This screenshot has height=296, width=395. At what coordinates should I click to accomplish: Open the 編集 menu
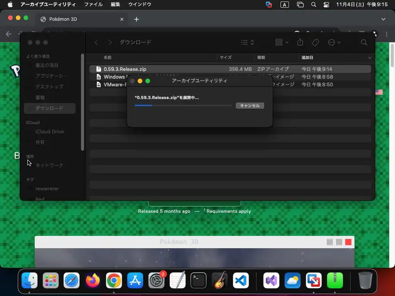click(x=115, y=4)
